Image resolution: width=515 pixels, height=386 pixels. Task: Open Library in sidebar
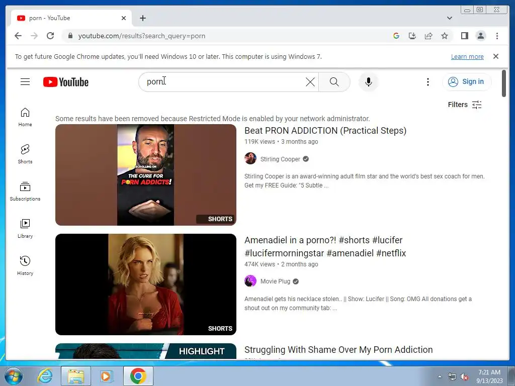point(25,229)
